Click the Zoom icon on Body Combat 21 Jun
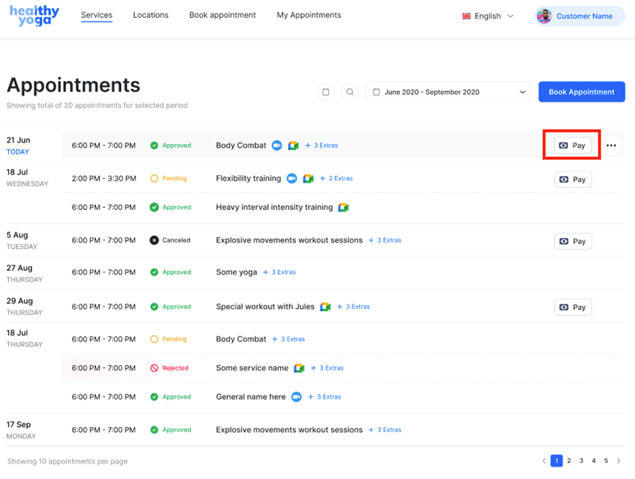635x479 pixels. [x=277, y=146]
